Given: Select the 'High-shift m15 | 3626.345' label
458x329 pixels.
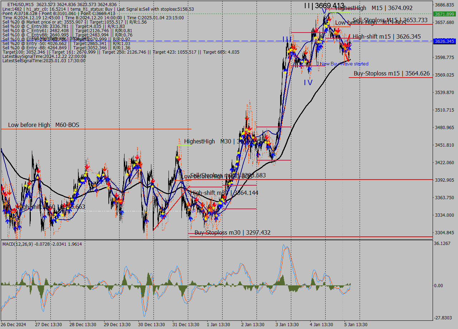Looking at the screenshot, I should (387, 36).
